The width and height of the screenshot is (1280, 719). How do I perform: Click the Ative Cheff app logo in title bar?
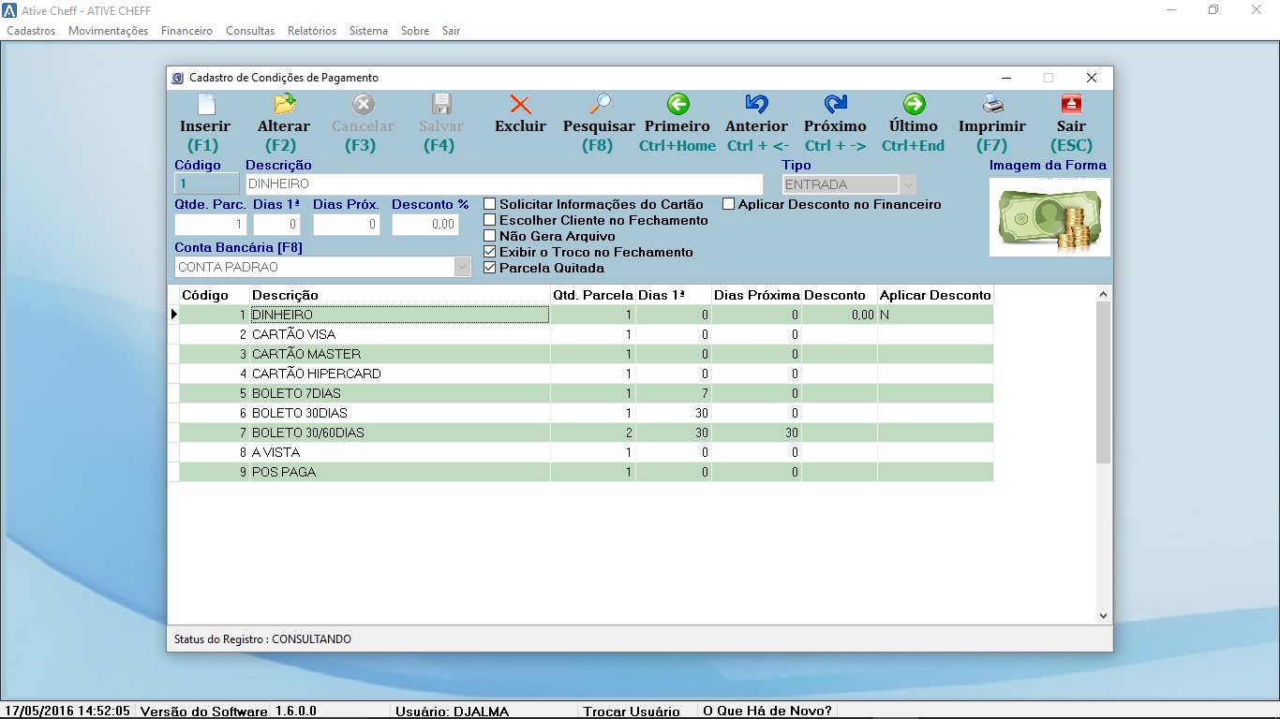click(x=9, y=10)
